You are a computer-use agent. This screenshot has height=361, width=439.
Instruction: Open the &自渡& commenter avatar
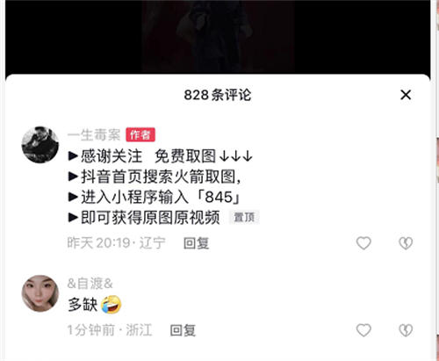(40, 293)
